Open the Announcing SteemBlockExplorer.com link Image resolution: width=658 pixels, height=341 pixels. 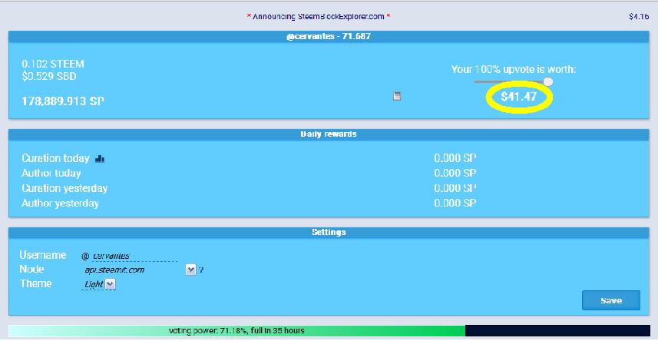pos(319,17)
